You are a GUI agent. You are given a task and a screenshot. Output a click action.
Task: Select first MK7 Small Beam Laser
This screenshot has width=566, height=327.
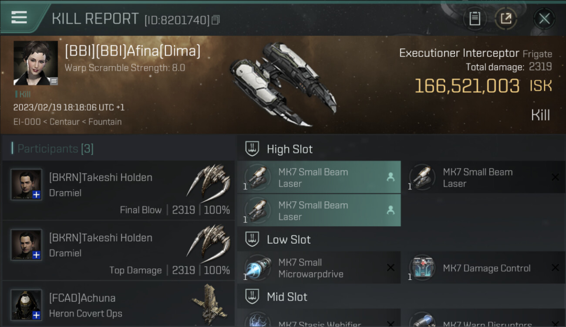(319, 177)
